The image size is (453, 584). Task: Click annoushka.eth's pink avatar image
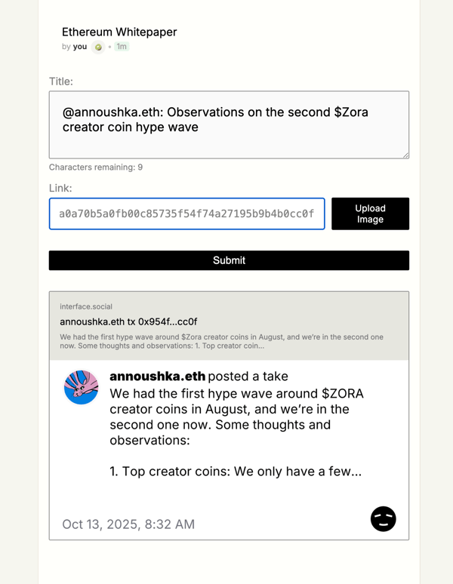coord(82,387)
